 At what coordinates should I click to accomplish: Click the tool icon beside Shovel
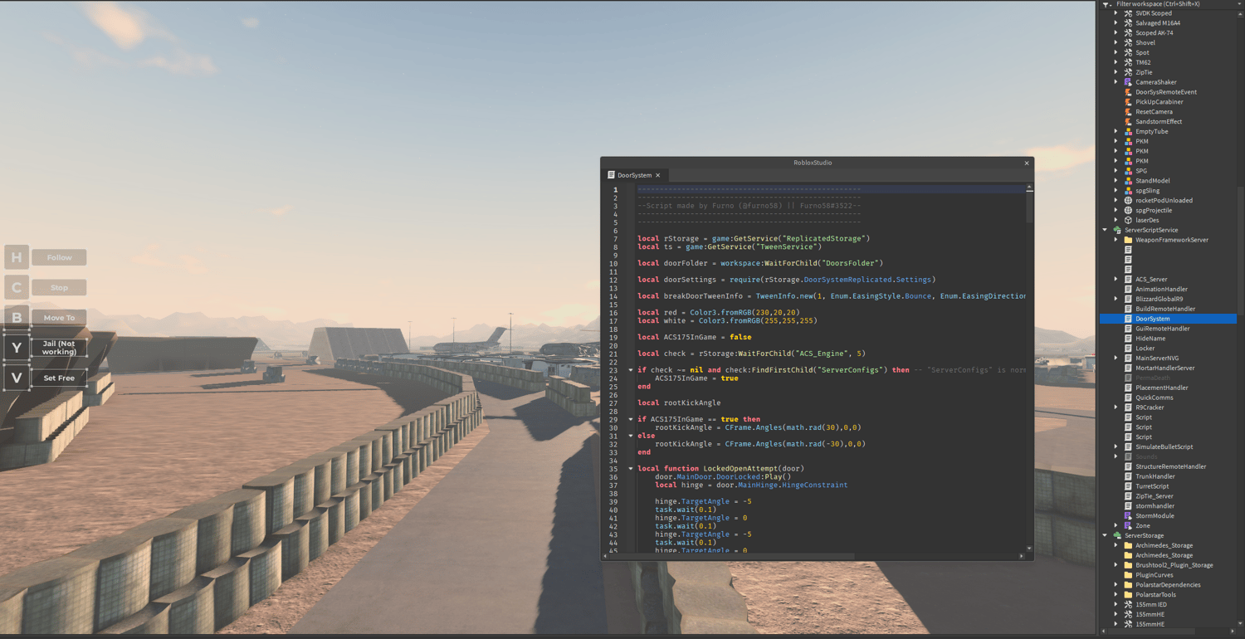(x=1128, y=43)
